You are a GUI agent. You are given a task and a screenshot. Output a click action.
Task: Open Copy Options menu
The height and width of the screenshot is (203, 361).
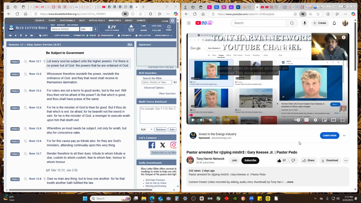[x=62, y=36]
